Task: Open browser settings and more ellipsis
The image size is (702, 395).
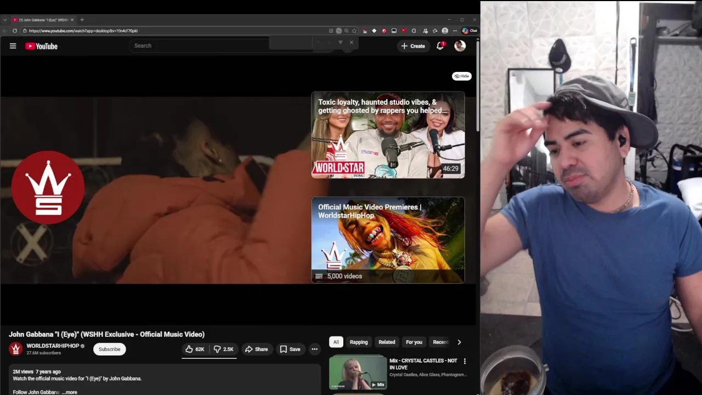Action: [455, 31]
